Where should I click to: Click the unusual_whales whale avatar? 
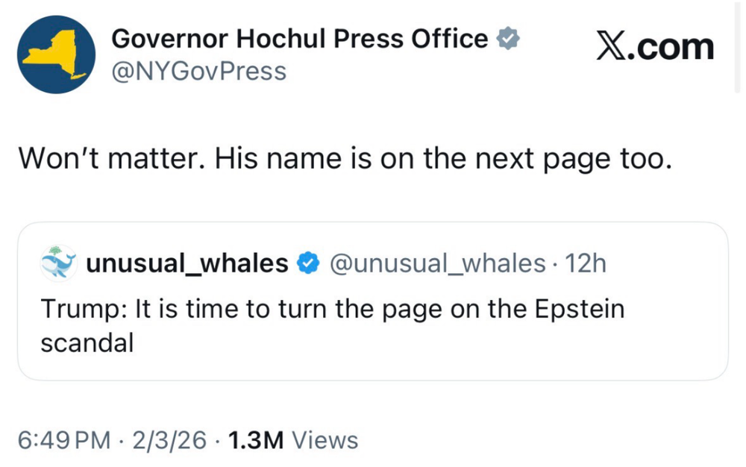tap(59, 263)
